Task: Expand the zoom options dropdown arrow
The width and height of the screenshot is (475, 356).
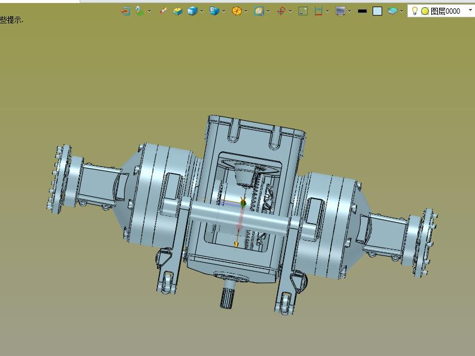Action: tap(268, 11)
